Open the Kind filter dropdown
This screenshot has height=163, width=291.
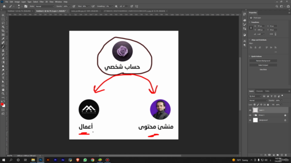255,96
